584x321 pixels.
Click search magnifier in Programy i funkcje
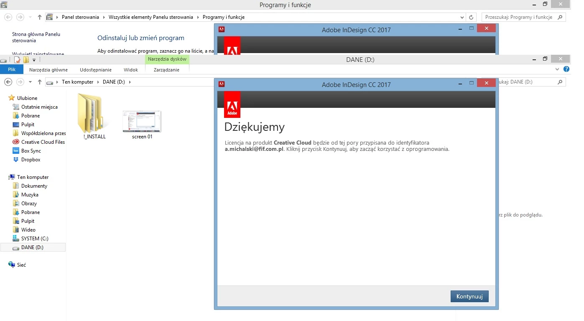pyautogui.click(x=560, y=17)
